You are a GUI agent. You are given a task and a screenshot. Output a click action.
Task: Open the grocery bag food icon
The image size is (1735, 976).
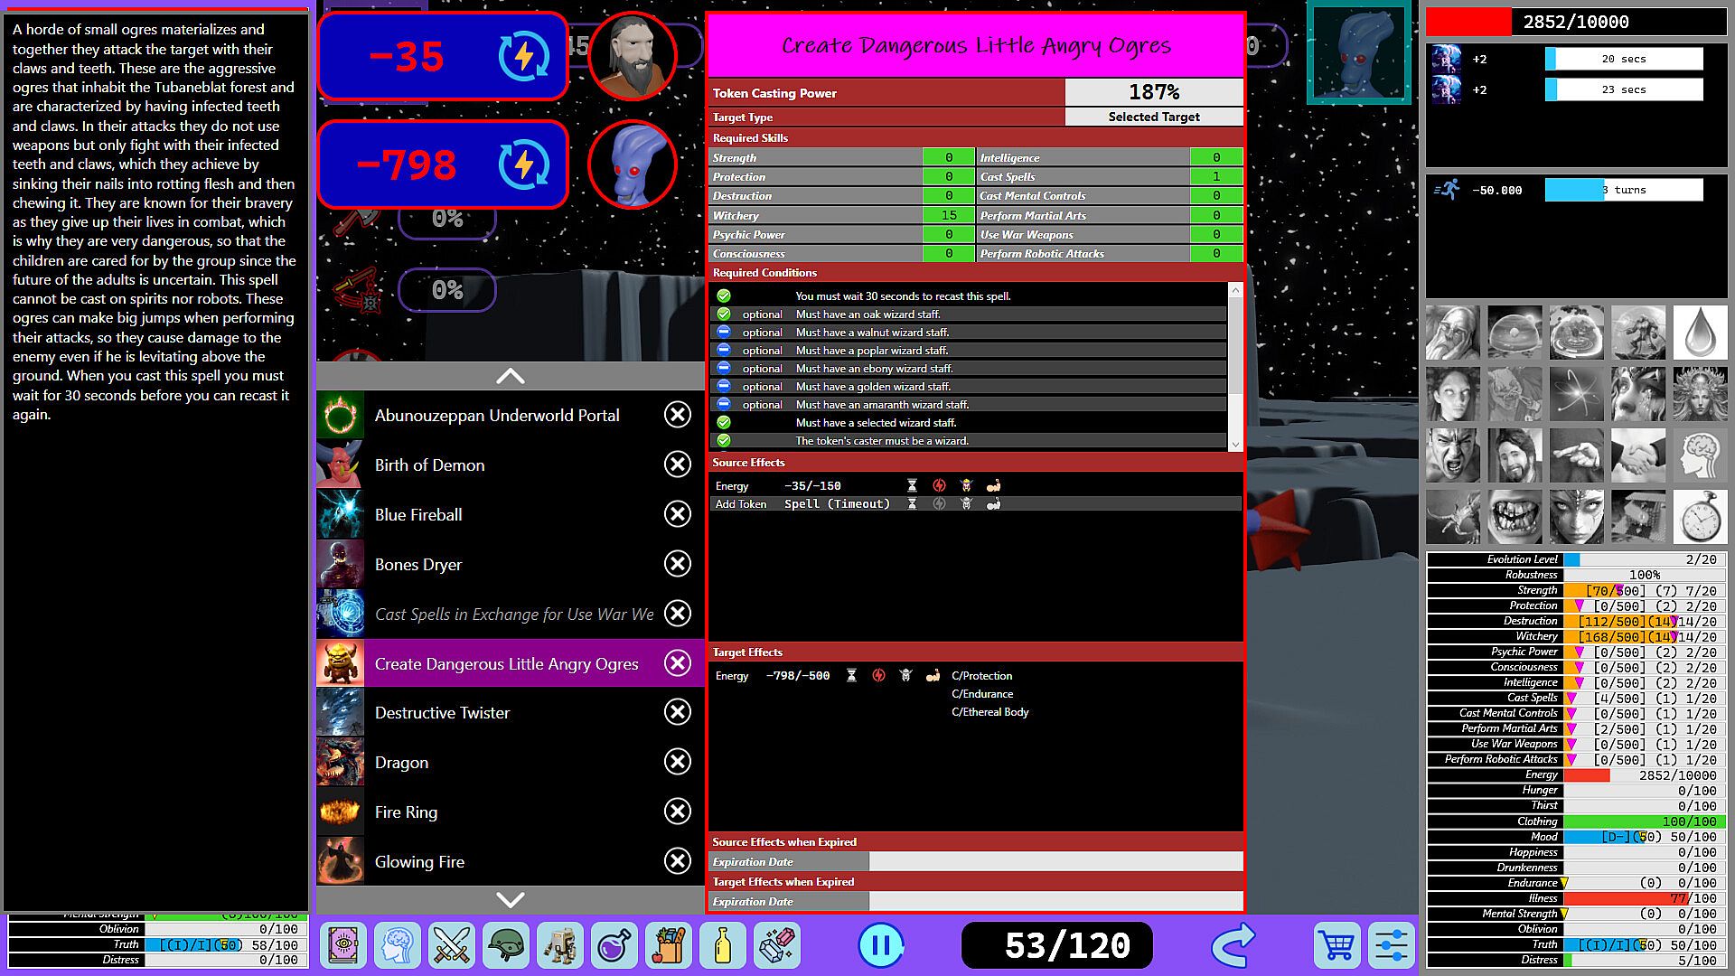(668, 945)
